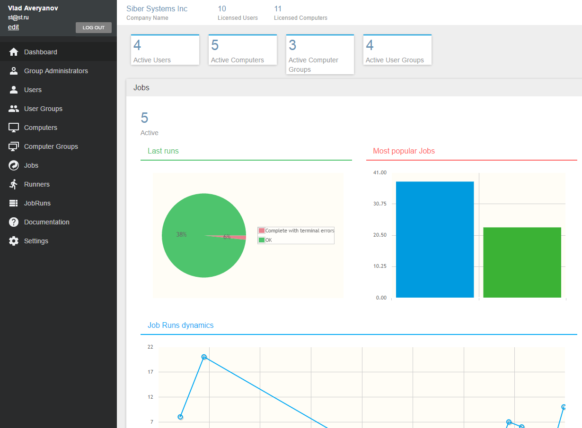Click the Group Administrators person icon
Viewport: 582px width, 428px height.
coord(14,71)
